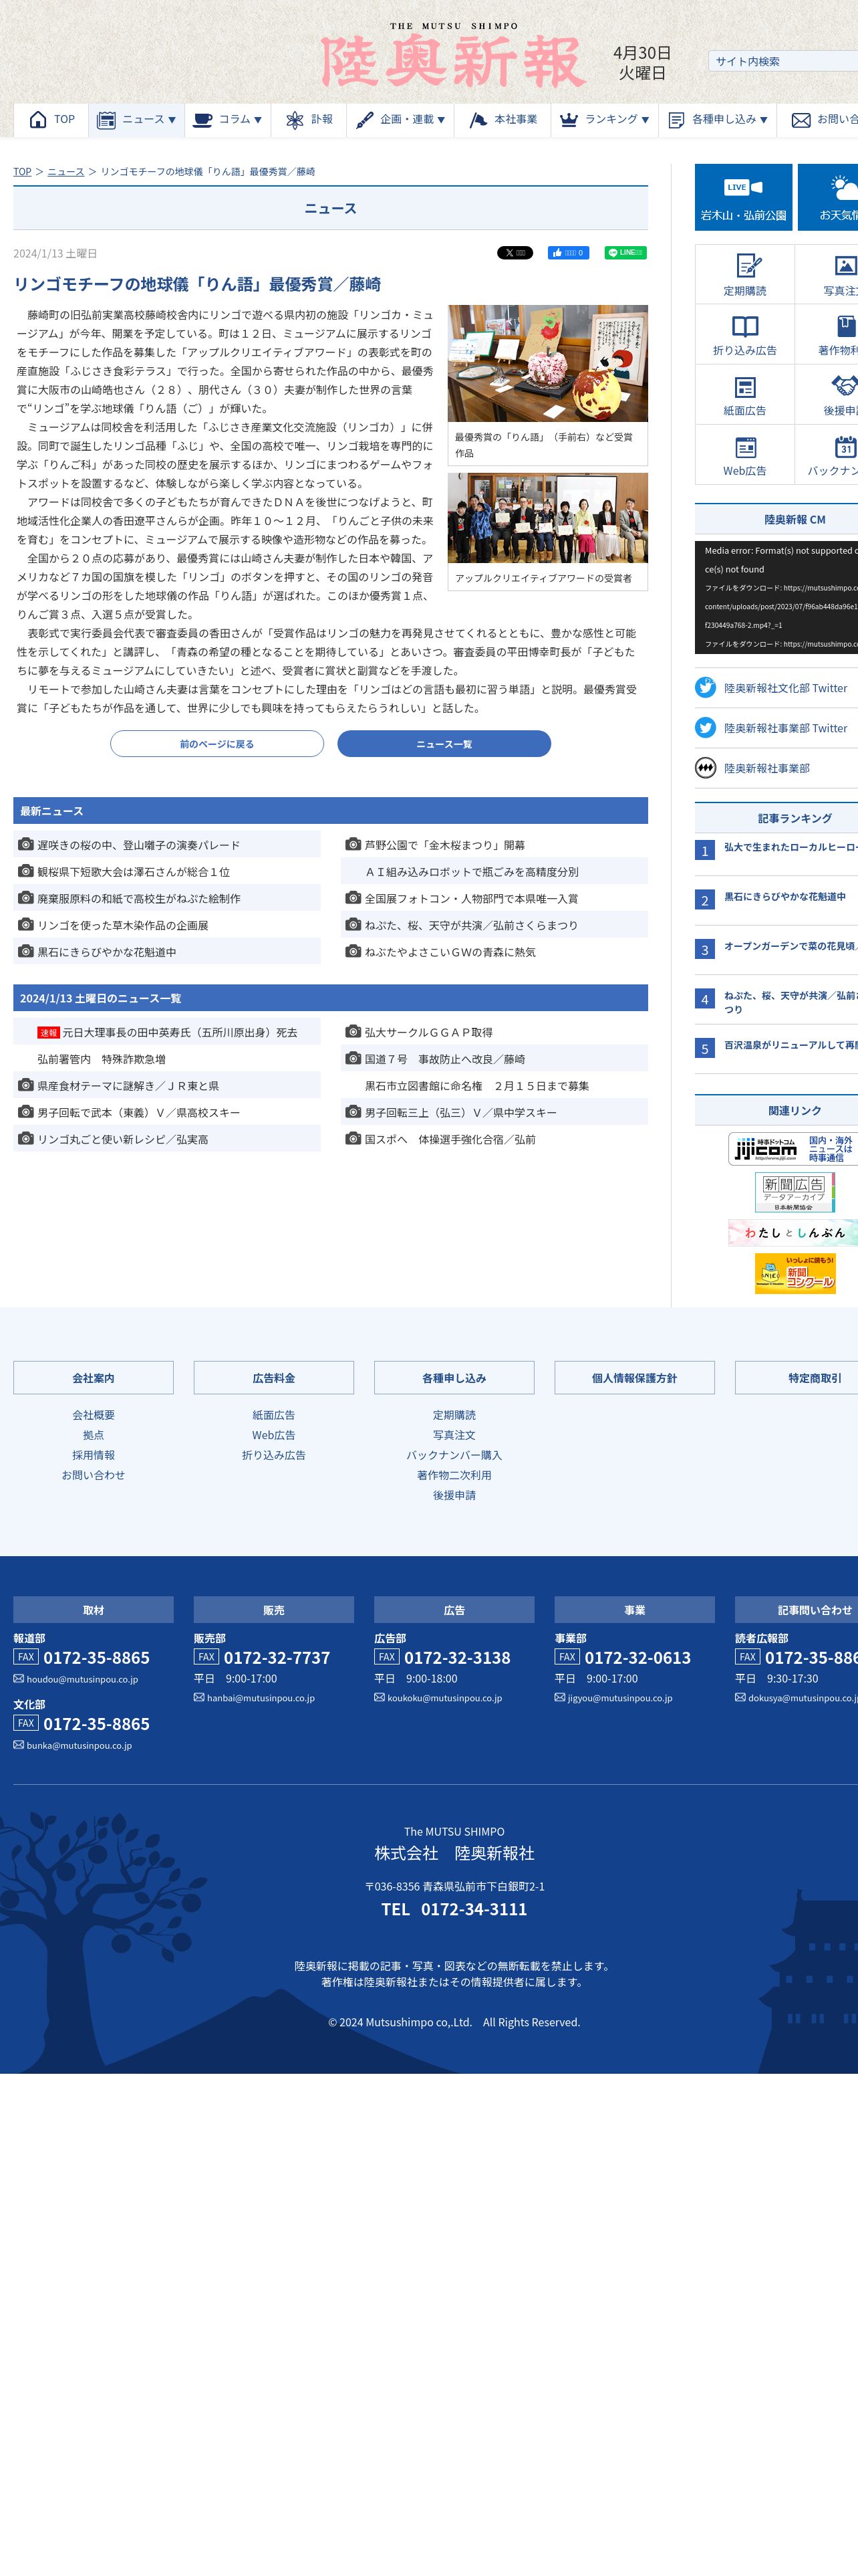Open 陸奥新報社文化部 Twitter link
Viewport: 858px width, 2576px height.
coord(785,688)
